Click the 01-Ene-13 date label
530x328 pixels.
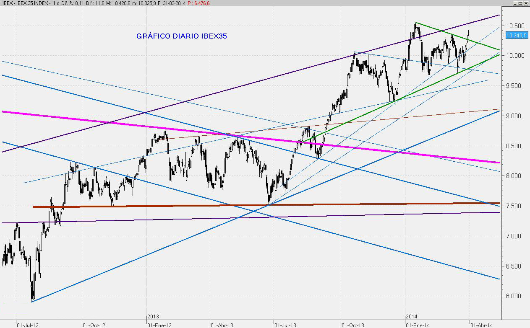(x=158, y=324)
